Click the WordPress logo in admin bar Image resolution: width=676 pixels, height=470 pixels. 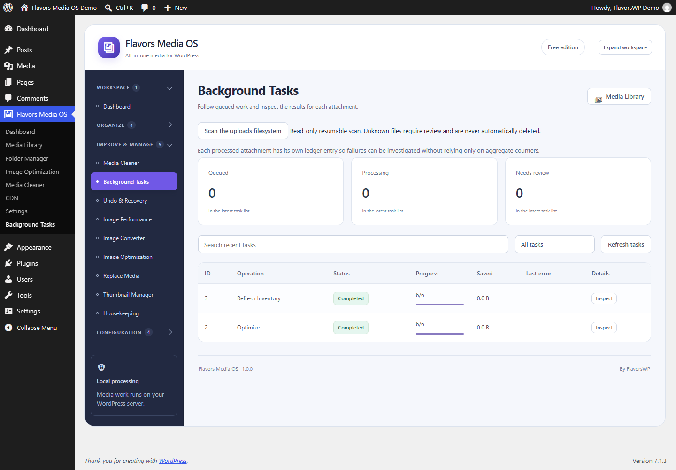8,8
